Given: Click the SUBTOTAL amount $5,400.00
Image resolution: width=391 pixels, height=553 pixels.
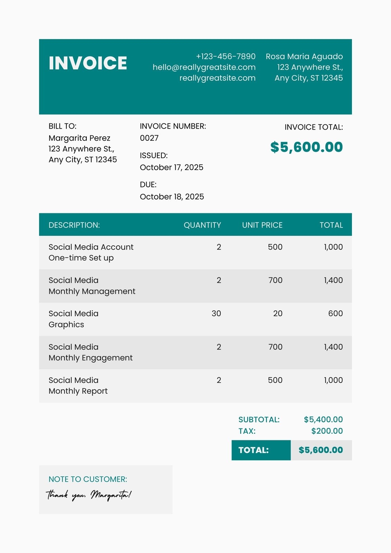Looking at the screenshot, I should click(x=323, y=420).
